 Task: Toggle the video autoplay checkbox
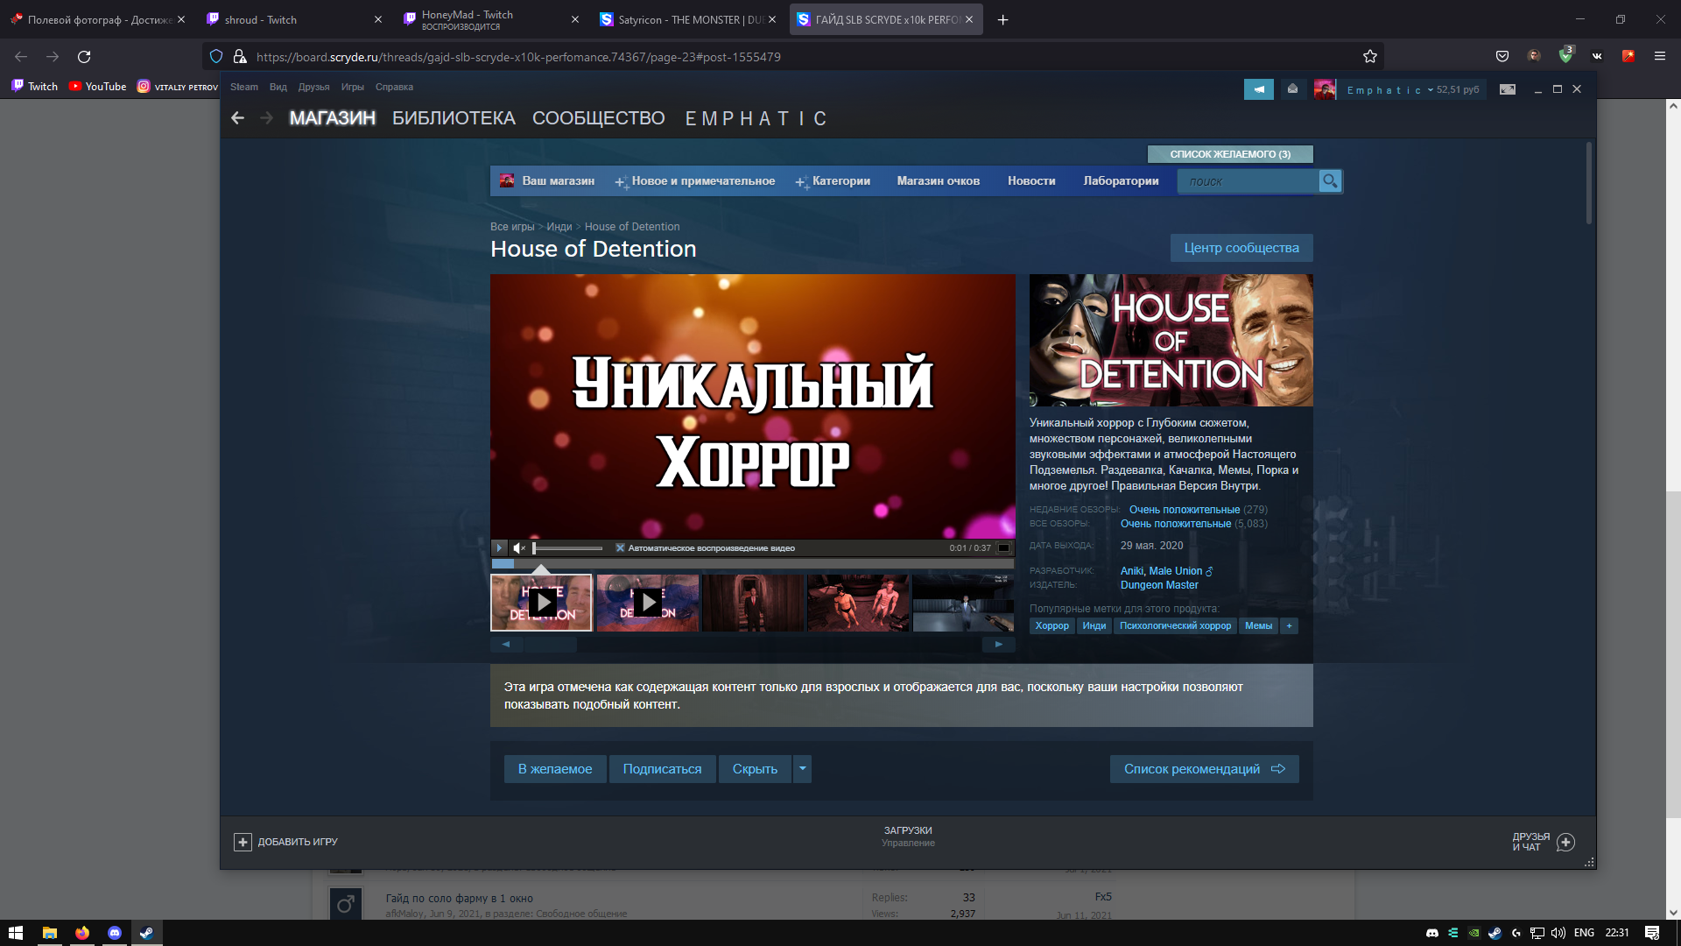pyautogui.click(x=620, y=548)
